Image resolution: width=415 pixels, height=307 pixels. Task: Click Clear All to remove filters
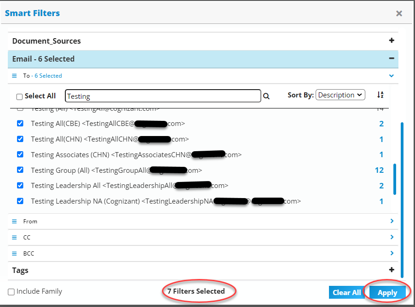[x=347, y=292]
